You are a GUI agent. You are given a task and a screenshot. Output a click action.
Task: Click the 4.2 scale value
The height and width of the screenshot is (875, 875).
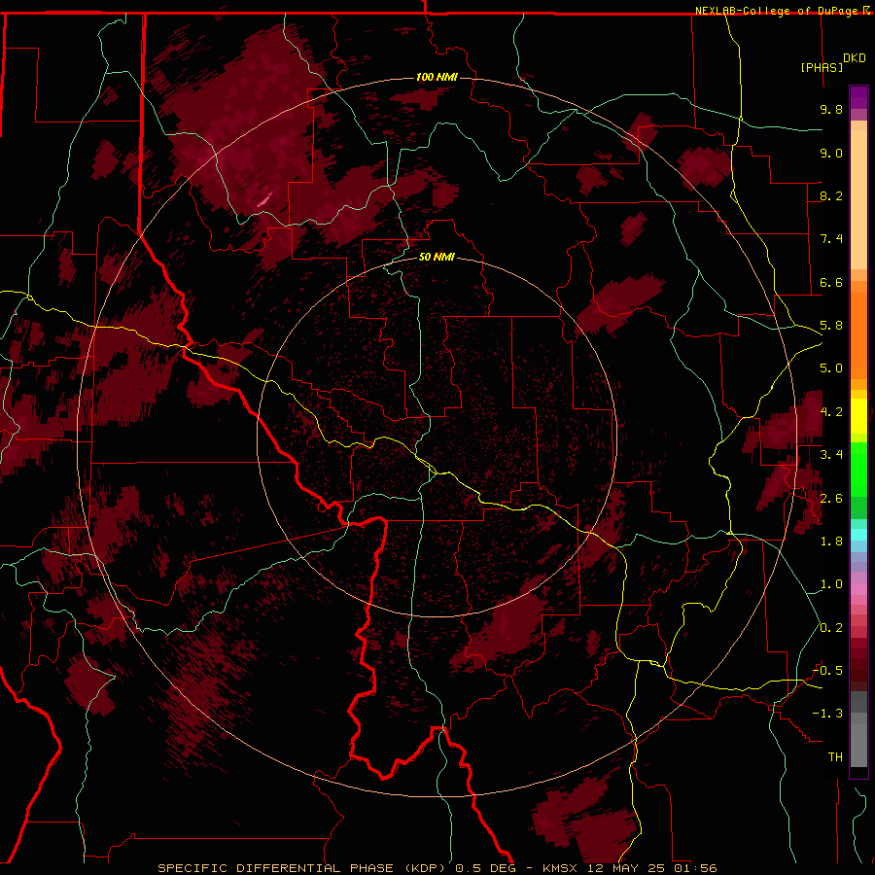831,412
